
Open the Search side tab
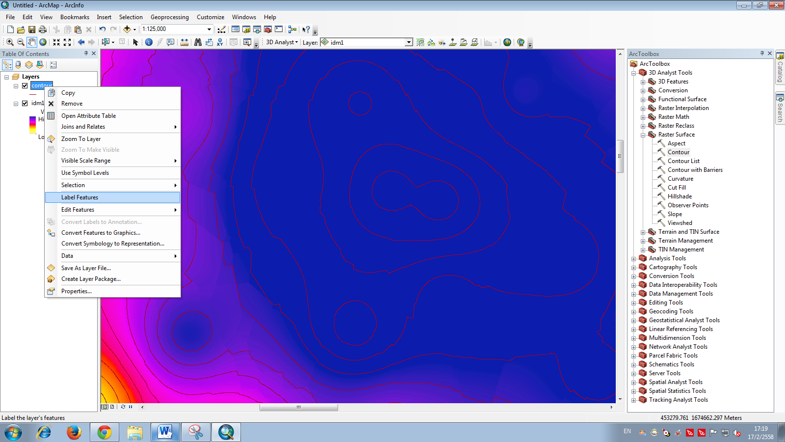tap(780, 108)
